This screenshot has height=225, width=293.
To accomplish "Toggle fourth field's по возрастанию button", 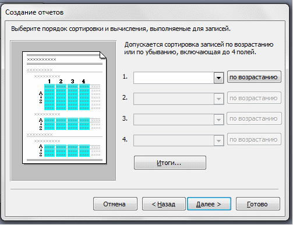I will (254, 139).
